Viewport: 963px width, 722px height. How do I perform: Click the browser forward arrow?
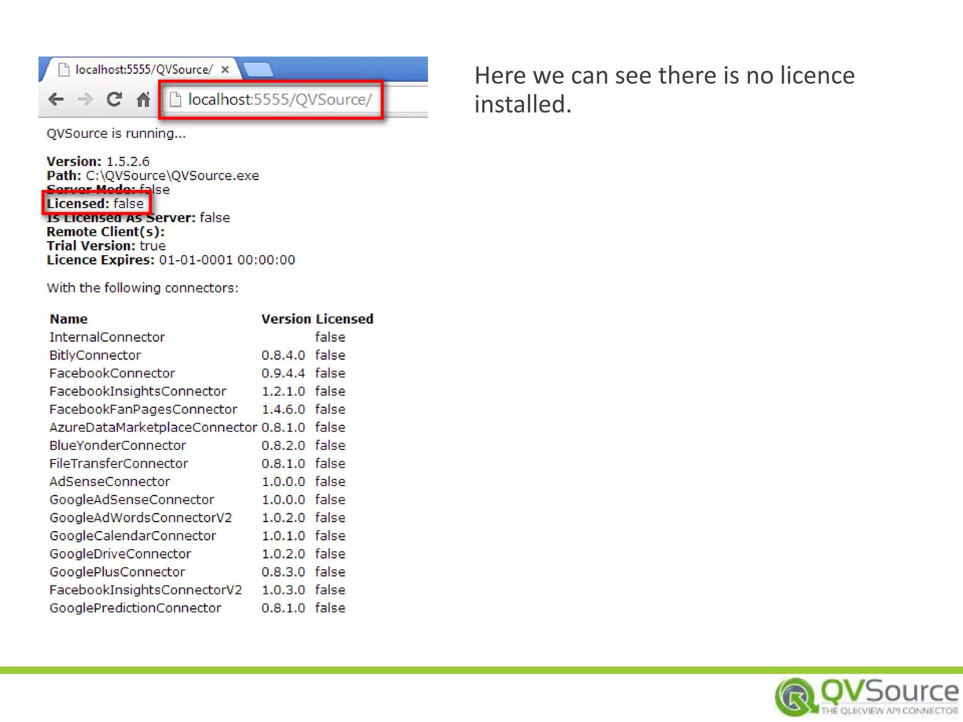click(x=85, y=99)
